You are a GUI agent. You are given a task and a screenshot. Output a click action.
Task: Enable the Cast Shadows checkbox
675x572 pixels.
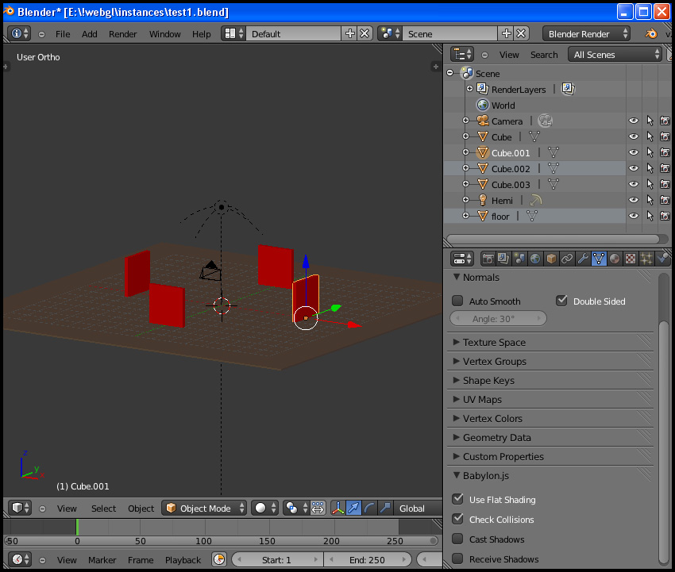[x=457, y=539]
